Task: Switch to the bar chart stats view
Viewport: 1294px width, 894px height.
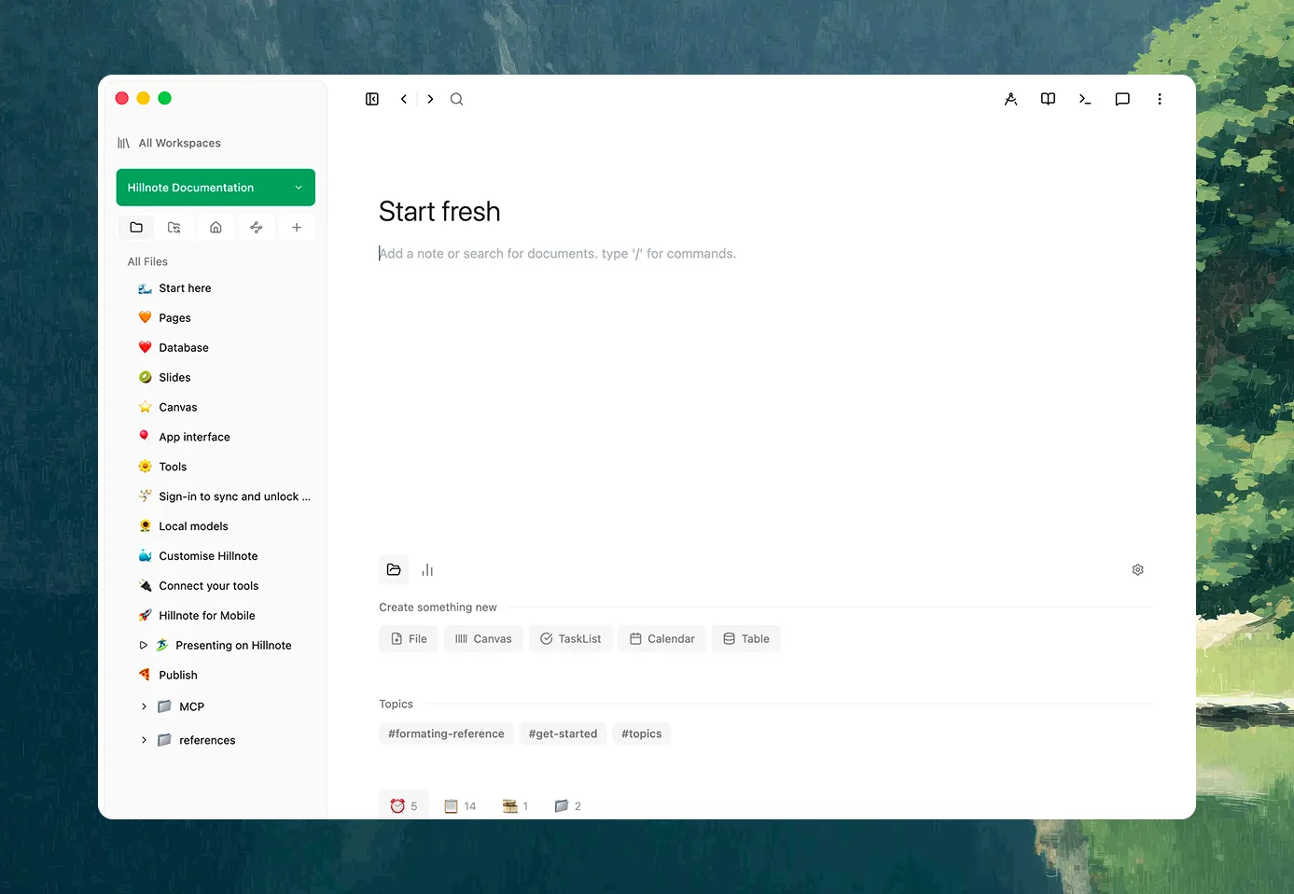Action: 427,570
